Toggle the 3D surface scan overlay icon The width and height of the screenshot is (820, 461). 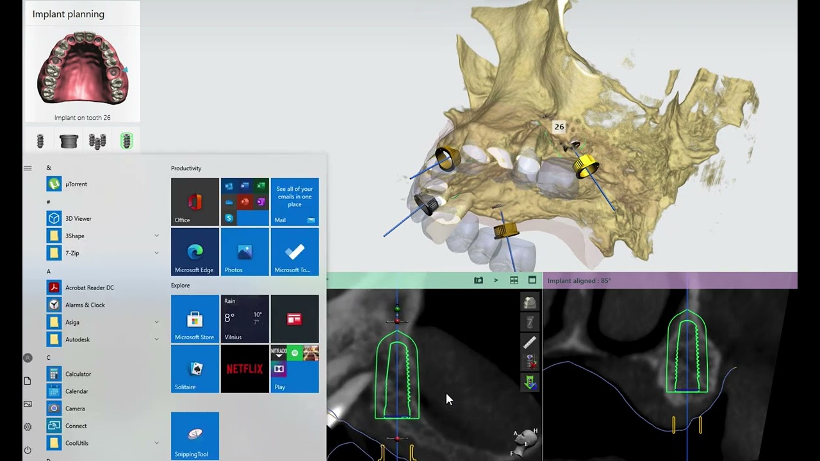click(x=530, y=302)
